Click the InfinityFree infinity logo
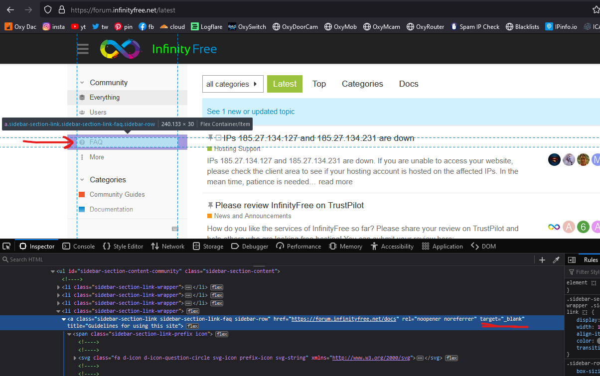This screenshot has height=376, width=600. (x=121, y=49)
